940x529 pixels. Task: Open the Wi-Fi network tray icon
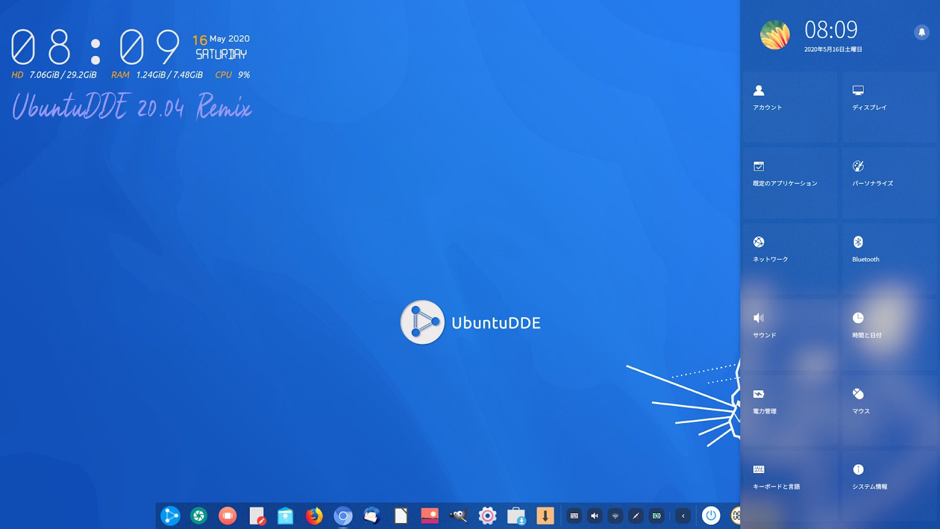(615, 516)
